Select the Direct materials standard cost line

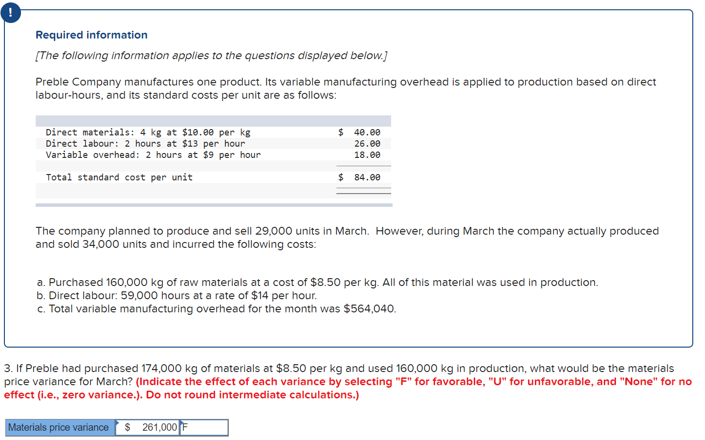pos(148,132)
